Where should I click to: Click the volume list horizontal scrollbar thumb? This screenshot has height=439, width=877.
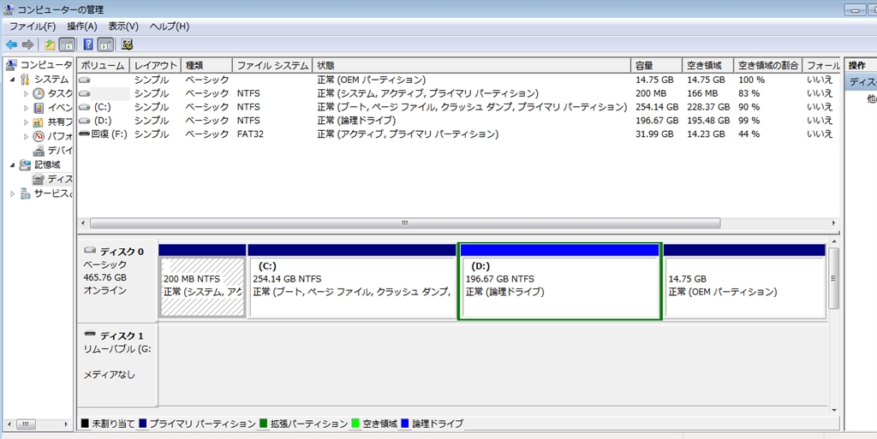pyautogui.click(x=405, y=222)
